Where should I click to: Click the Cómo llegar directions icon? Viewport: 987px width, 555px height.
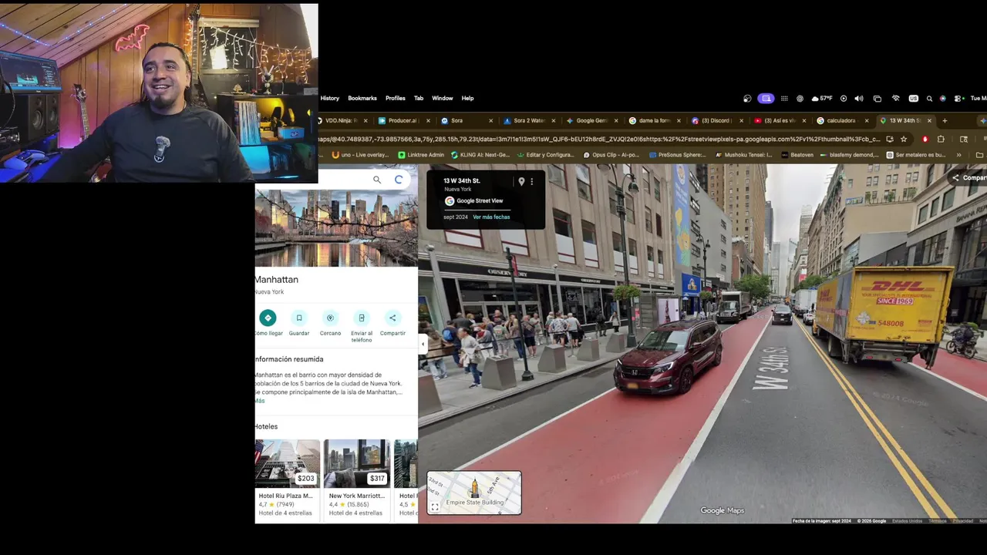pos(268,318)
